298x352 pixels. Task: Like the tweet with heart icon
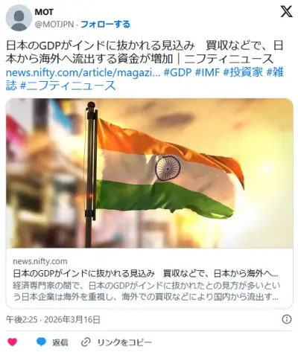[x=12, y=342]
